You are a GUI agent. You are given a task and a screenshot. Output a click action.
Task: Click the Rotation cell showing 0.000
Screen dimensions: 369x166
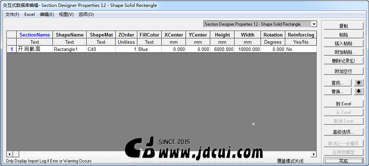(x=273, y=49)
